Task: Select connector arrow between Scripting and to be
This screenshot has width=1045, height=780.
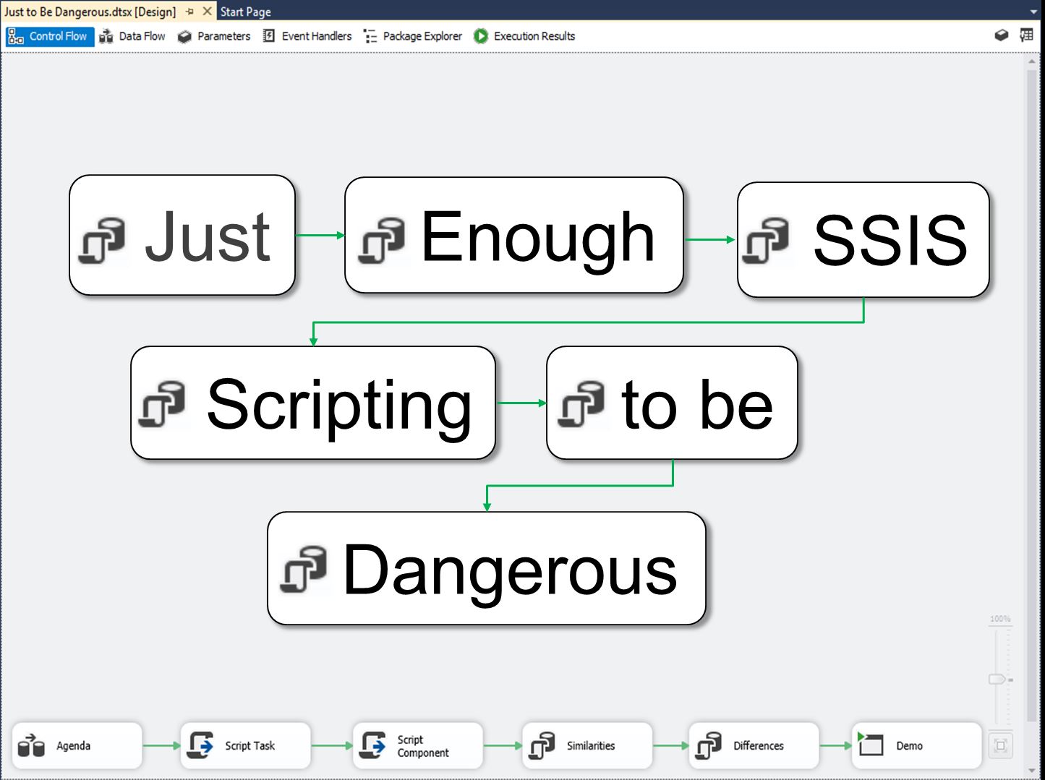Action: [521, 403]
